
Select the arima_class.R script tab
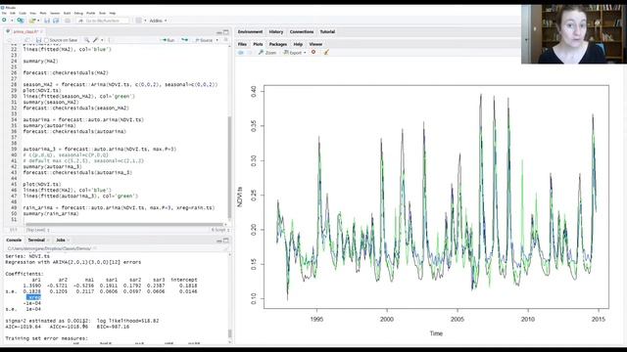(26, 31)
